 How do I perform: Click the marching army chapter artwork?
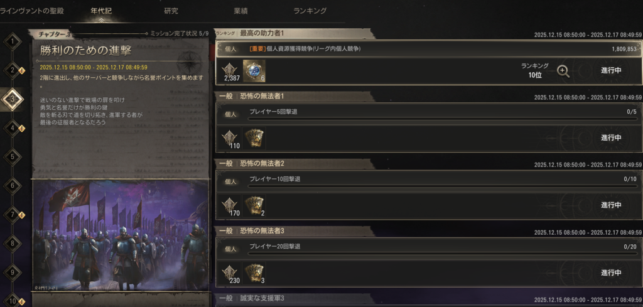click(x=121, y=235)
